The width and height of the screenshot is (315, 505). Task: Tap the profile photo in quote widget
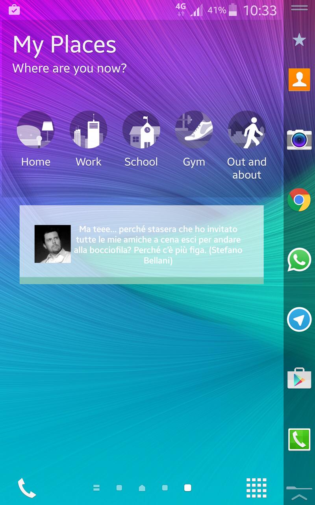point(53,244)
